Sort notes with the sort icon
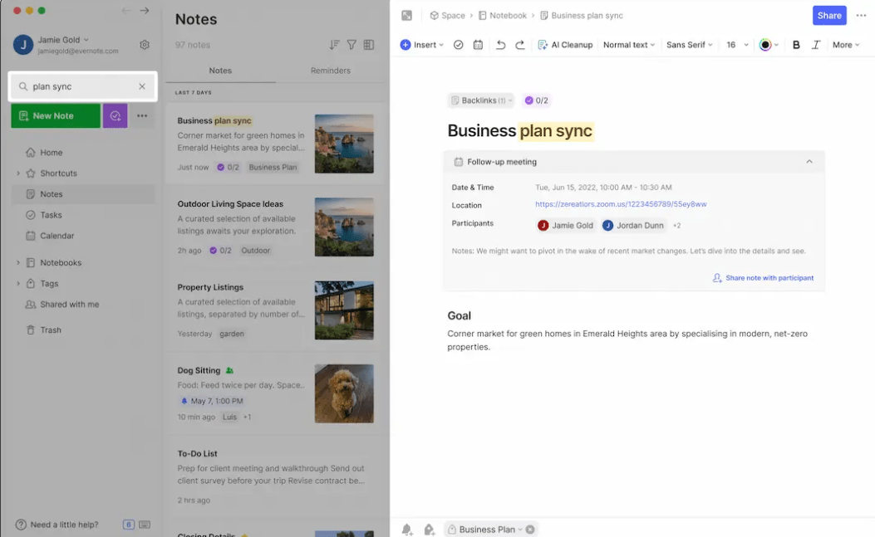The image size is (875, 537). [x=334, y=45]
